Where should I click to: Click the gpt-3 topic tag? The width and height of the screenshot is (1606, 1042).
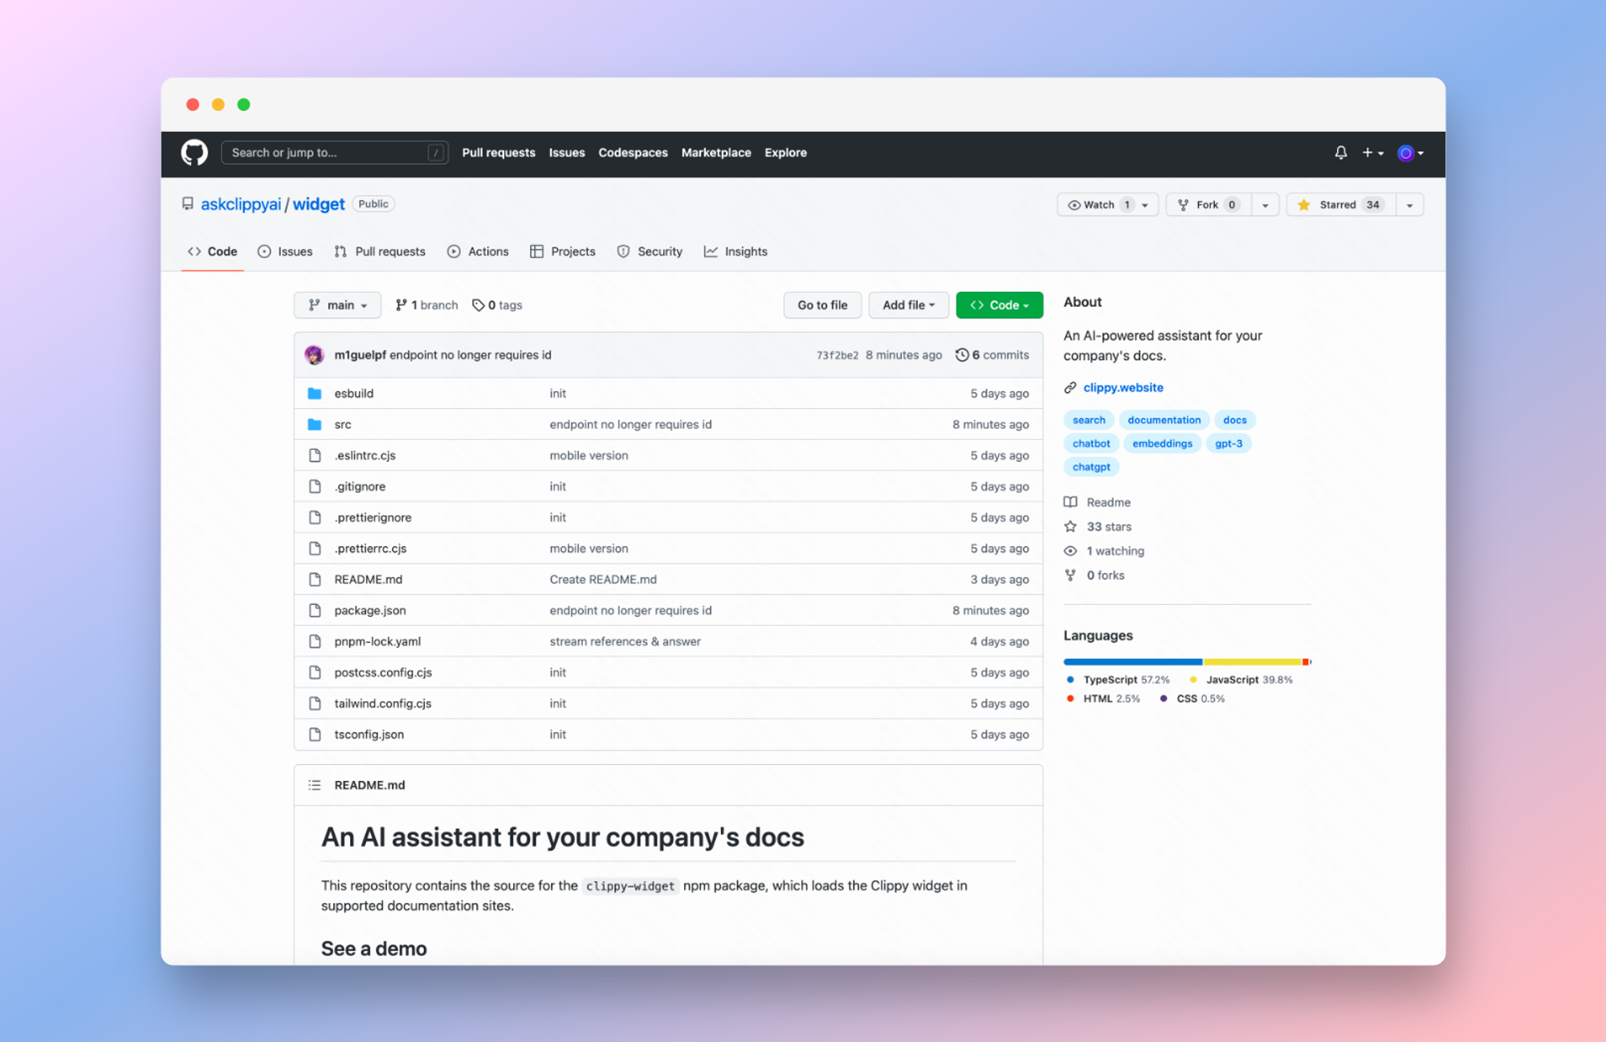pyautogui.click(x=1229, y=443)
